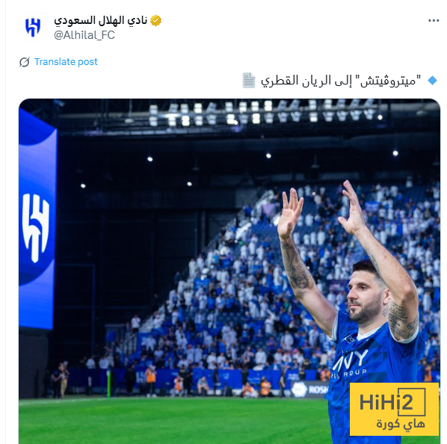Viewport: 447px width, 444px height.
Task: Open the three-dots more options menu
Action: pos(434,20)
